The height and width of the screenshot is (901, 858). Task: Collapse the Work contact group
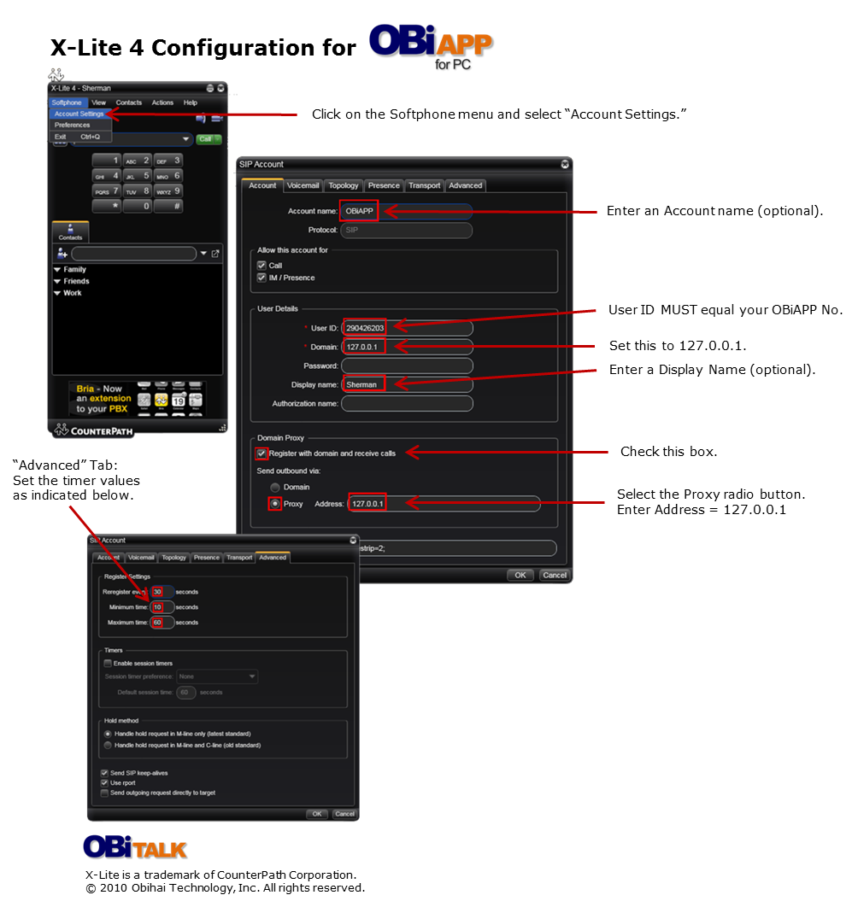57,293
